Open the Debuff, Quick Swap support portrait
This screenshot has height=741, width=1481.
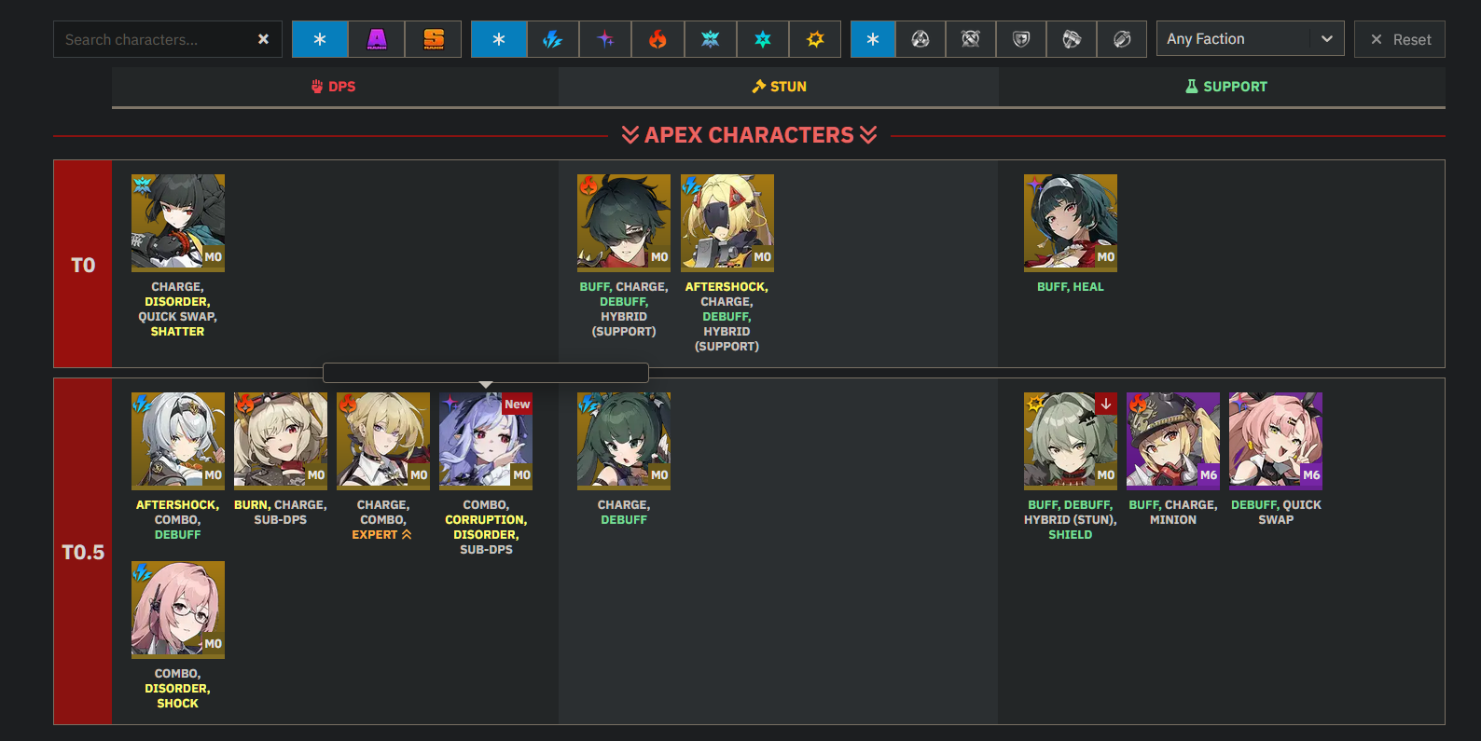pos(1276,441)
